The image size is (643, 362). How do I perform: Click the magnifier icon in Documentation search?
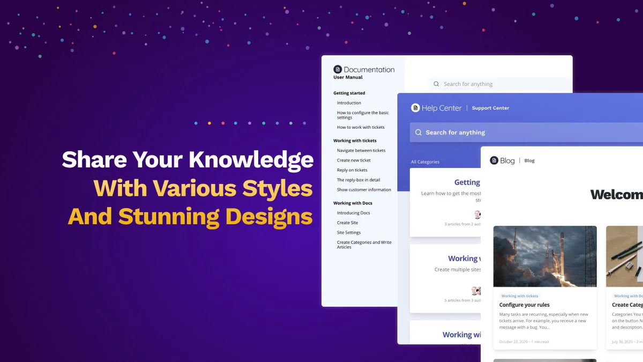tap(437, 84)
